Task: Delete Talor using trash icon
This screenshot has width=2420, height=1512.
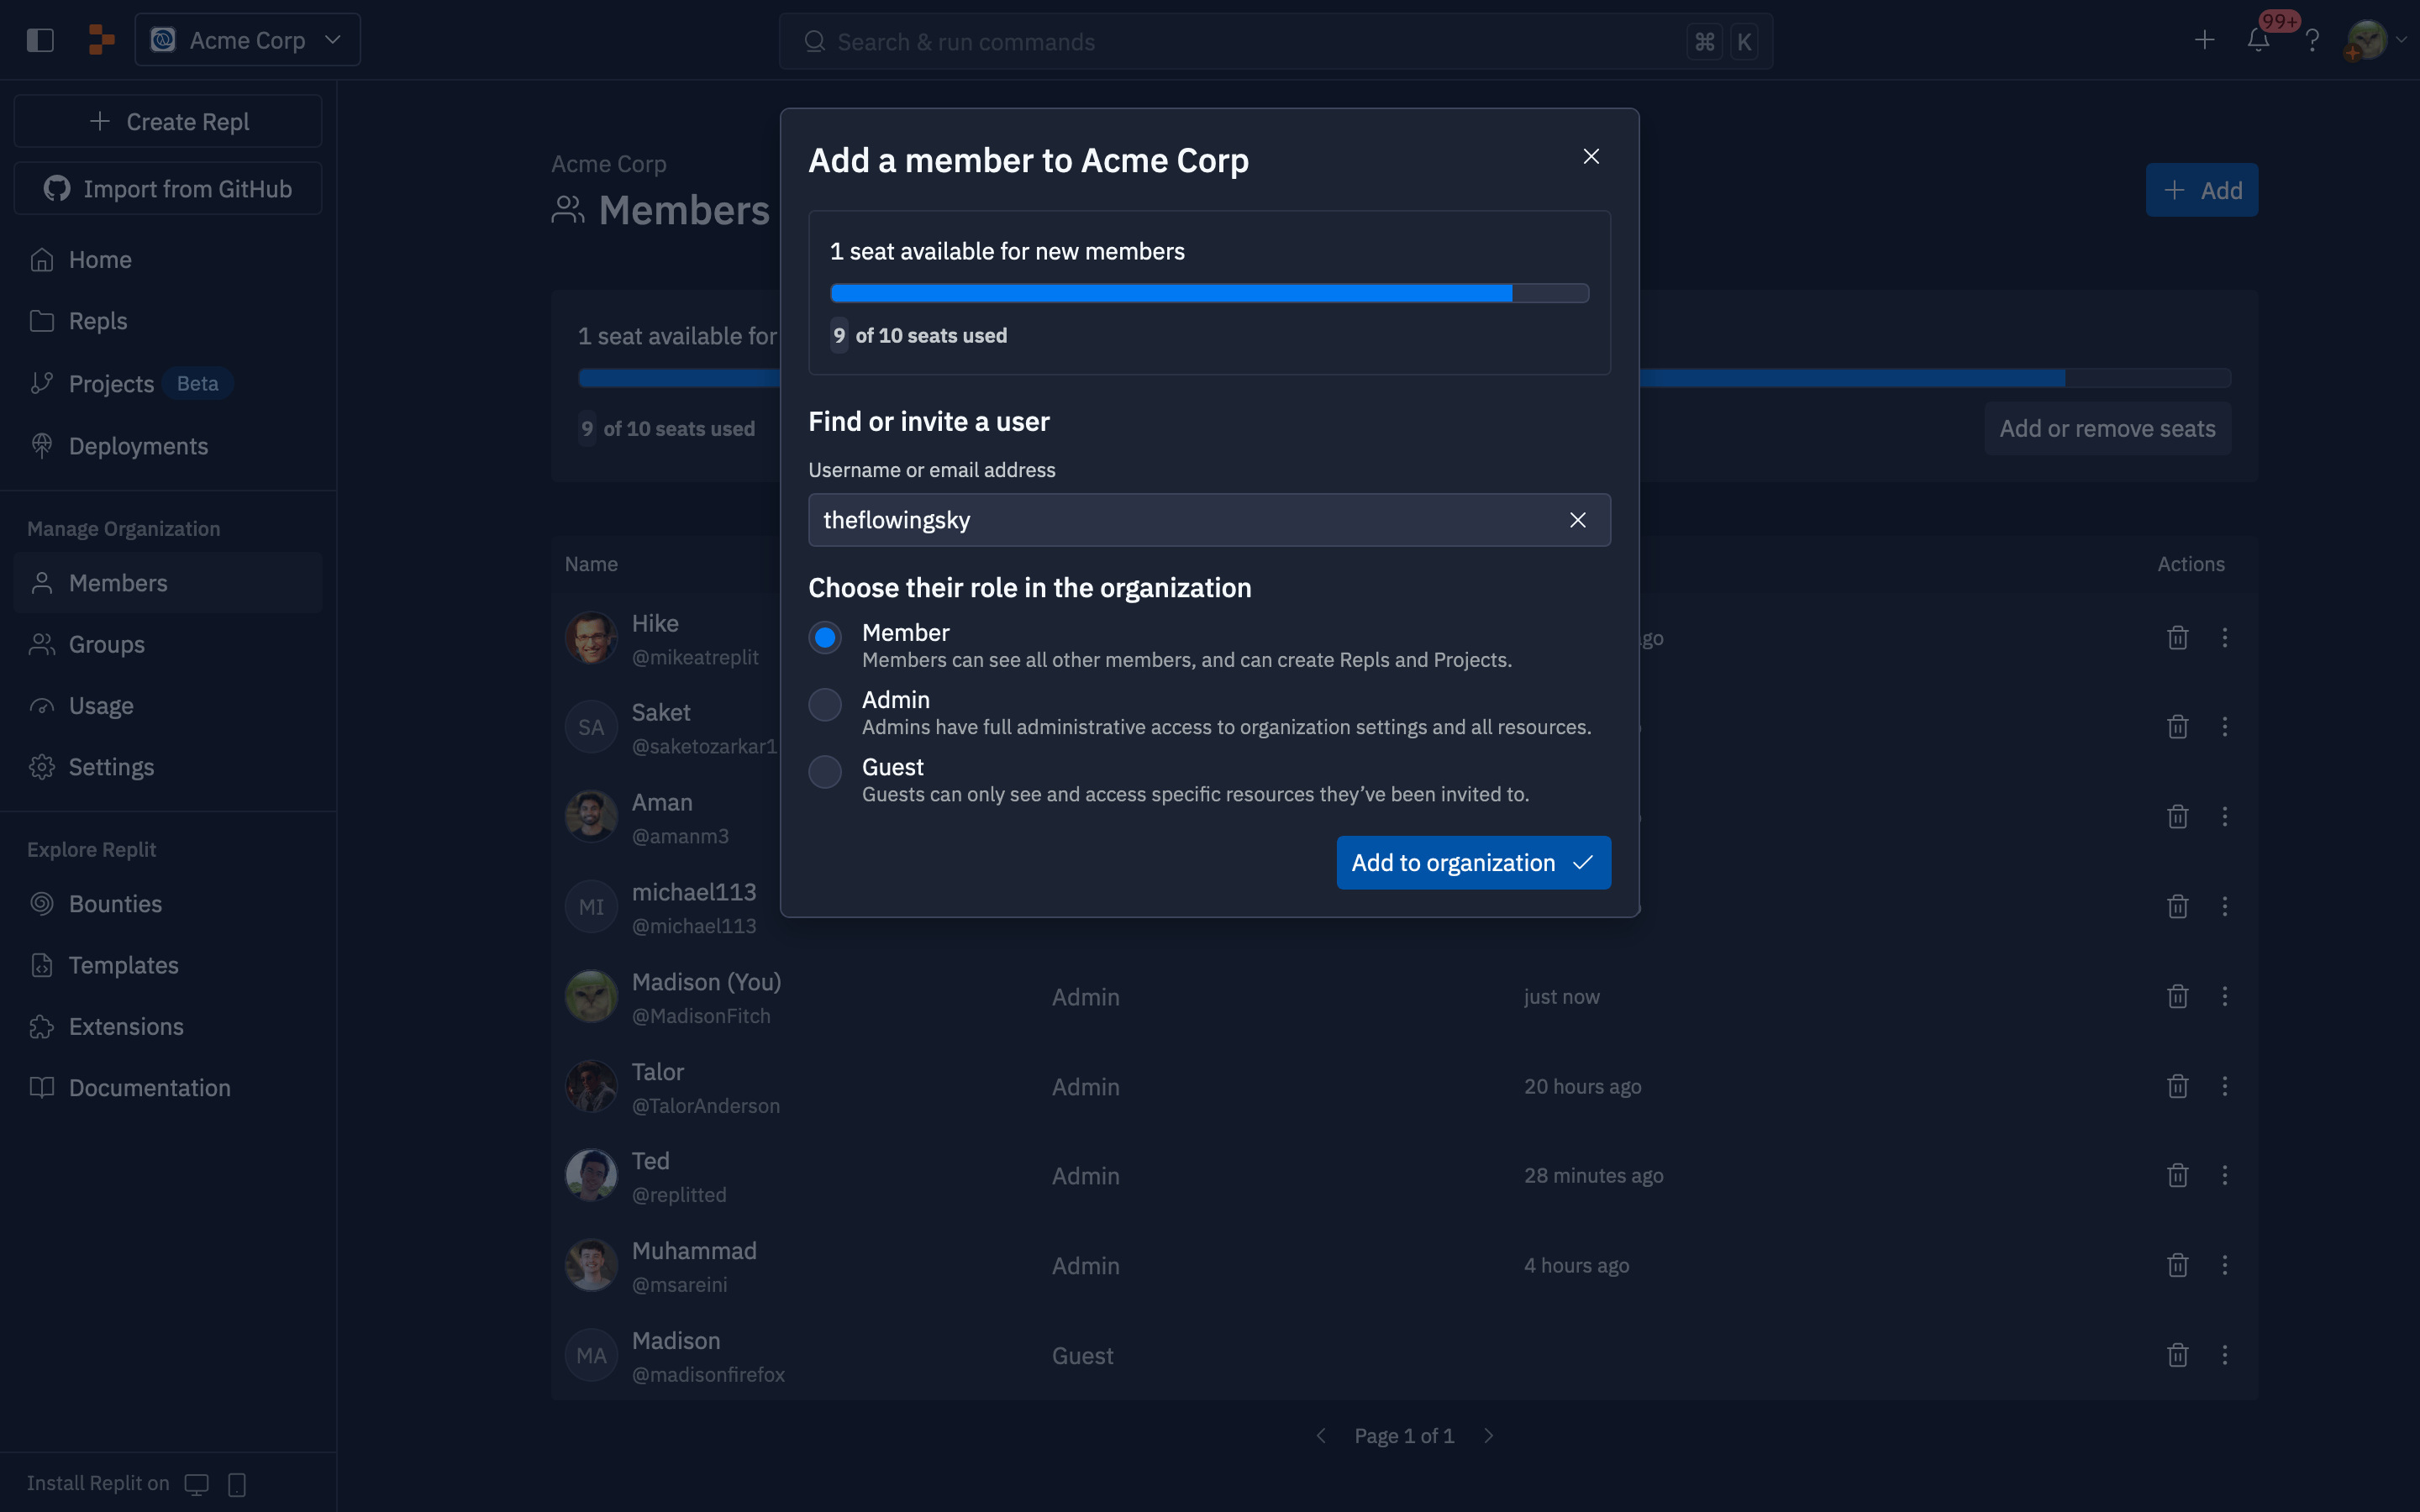Action: (x=2178, y=1087)
